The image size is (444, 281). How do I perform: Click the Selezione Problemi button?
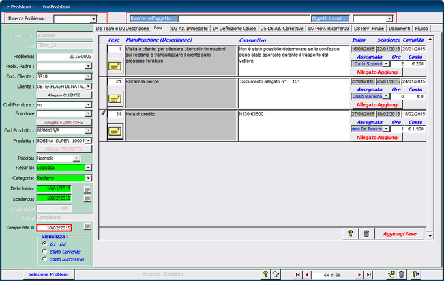48,274
